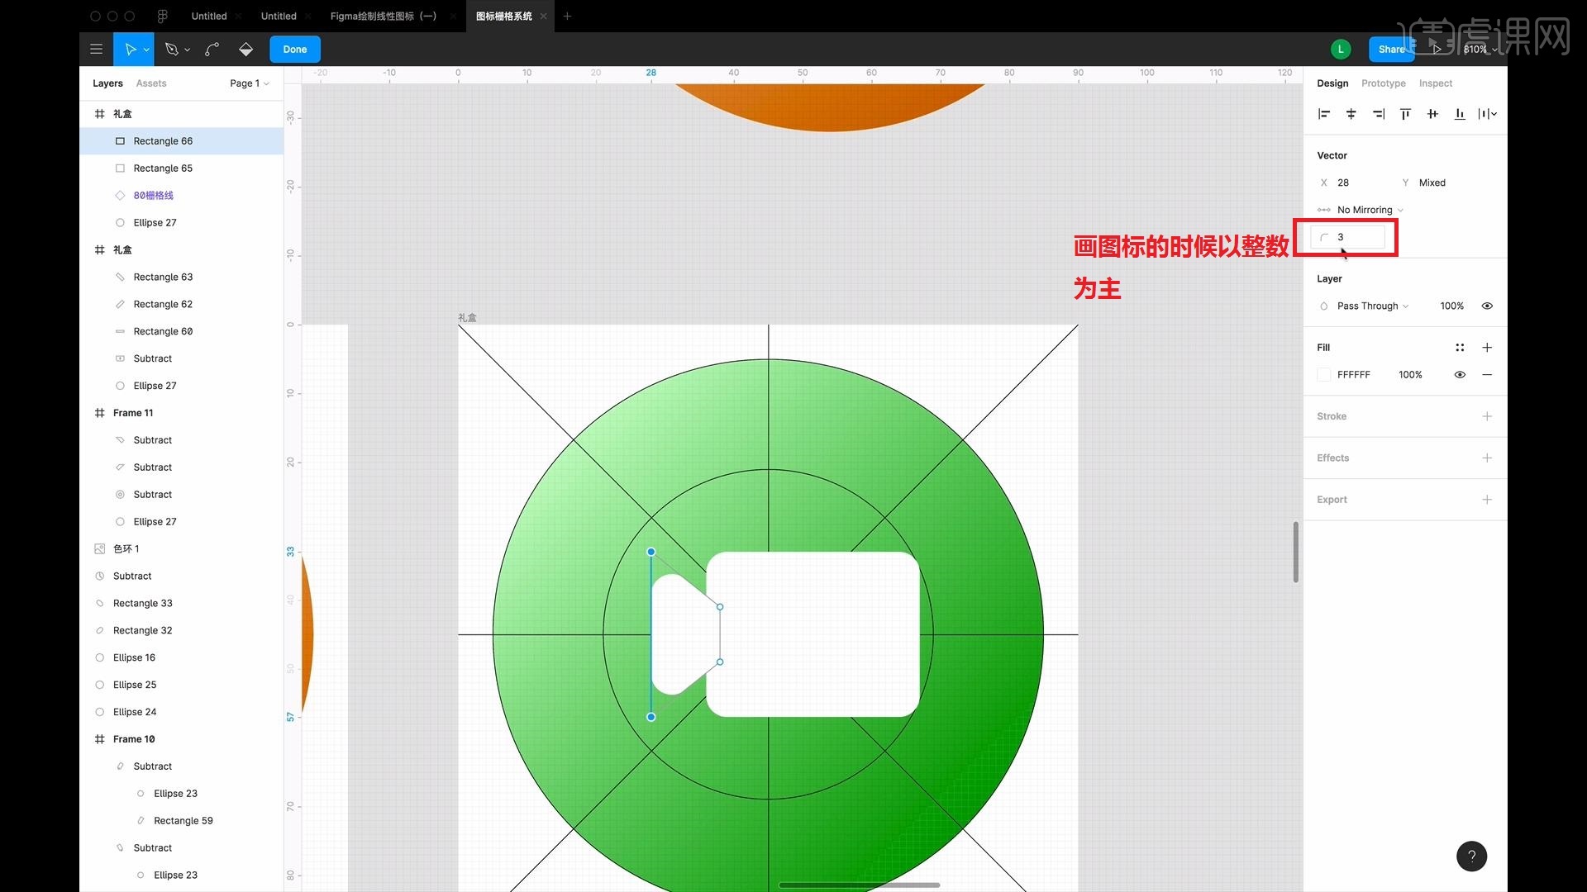The height and width of the screenshot is (892, 1587).
Task: Click the Frame 11 frame icon
Action: point(99,413)
